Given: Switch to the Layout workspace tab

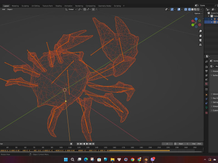Looking at the screenshot, I should tap(6, 6).
